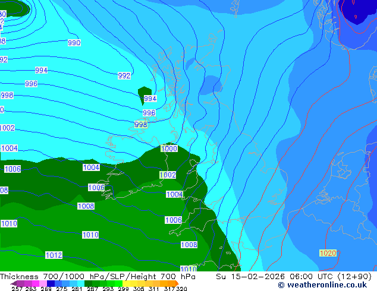The width and height of the screenshot is (377, 291).
Task: Click the 994 label beside the green patch
Action: [150, 99]
